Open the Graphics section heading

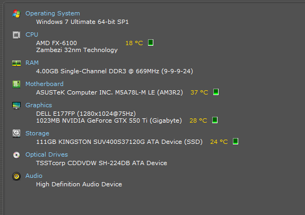[39, 105]
